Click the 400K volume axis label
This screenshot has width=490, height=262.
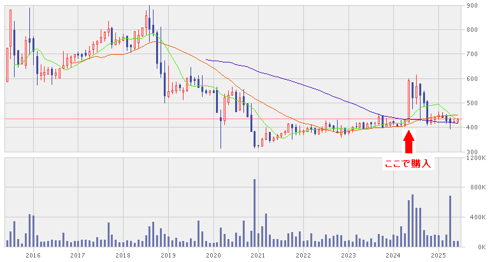coord(478,217)
